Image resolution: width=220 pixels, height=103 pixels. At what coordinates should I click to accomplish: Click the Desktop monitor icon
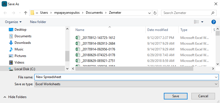pyautogui.click(x=11, y=30)
